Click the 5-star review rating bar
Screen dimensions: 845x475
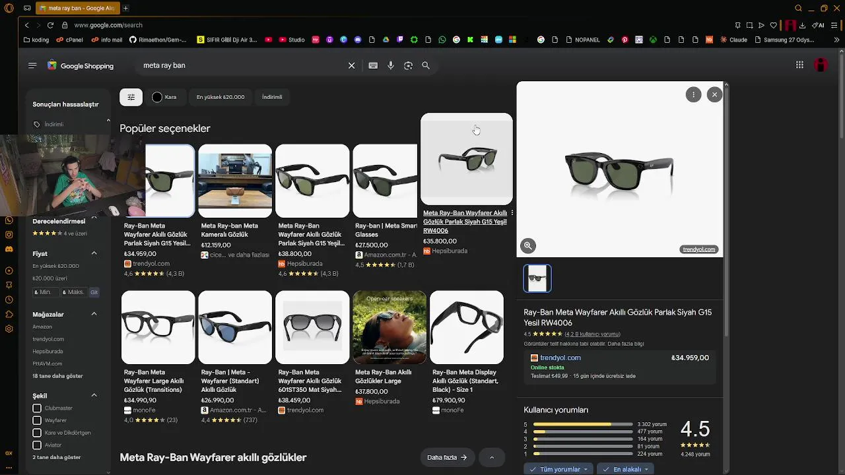(x=583, y=424)
